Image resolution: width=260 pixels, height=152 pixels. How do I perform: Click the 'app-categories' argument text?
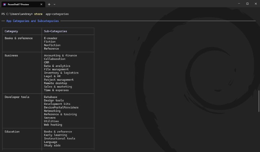click(x=57, y=14)
